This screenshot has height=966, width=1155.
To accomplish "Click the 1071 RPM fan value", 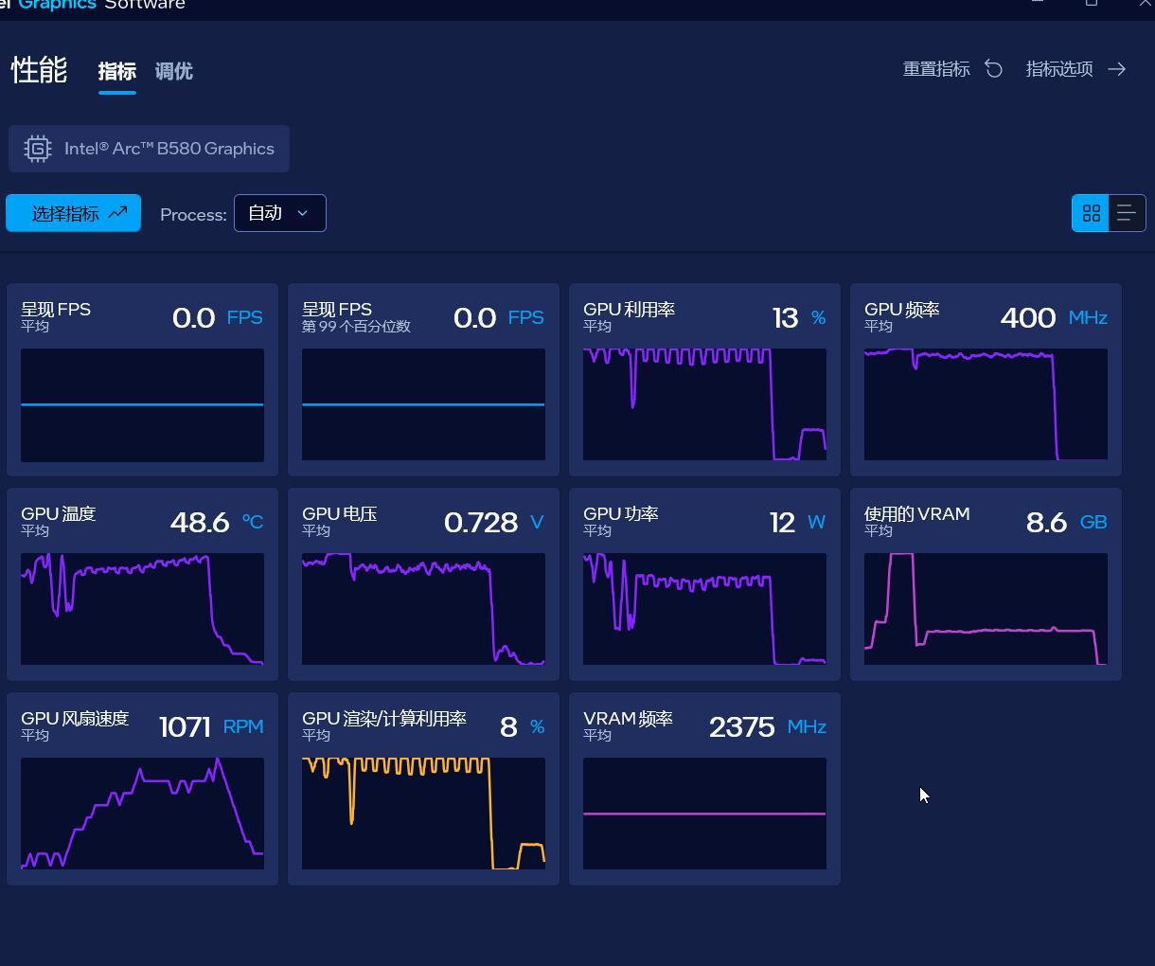I will [x=185, y=726].
